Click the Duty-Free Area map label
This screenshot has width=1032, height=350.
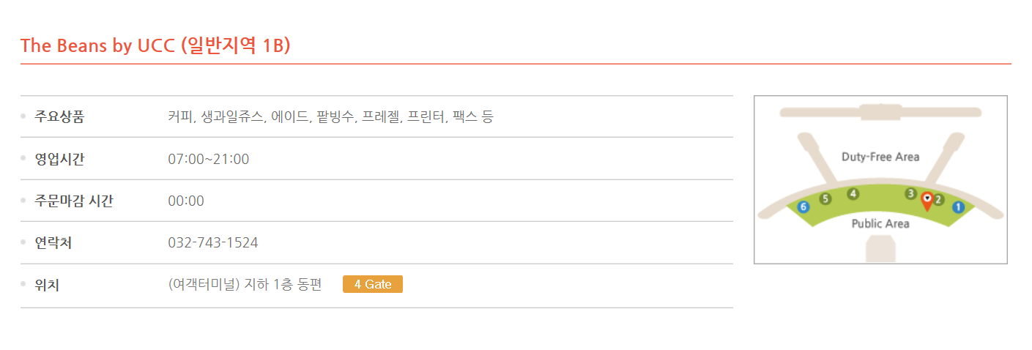(x=880, y=157)
